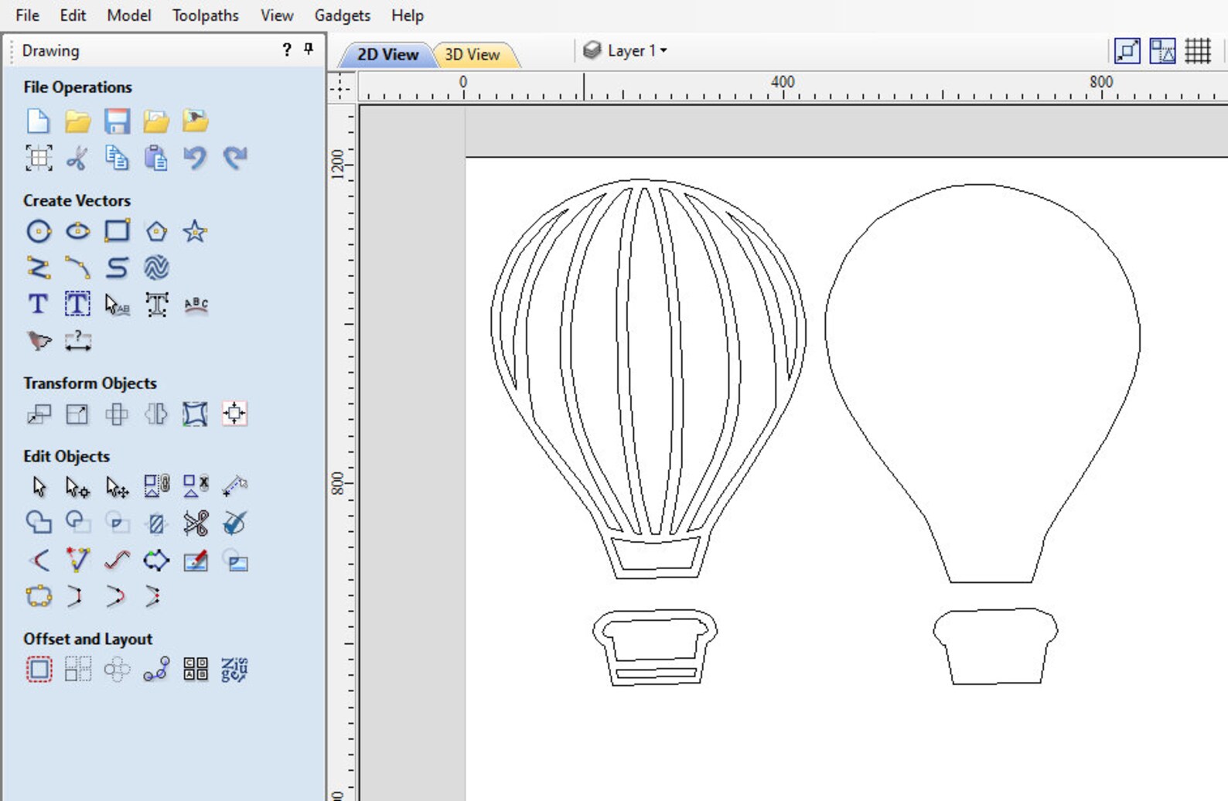1228x801 pixels.
Task: Create a new file icon
Action: (39, 121)
